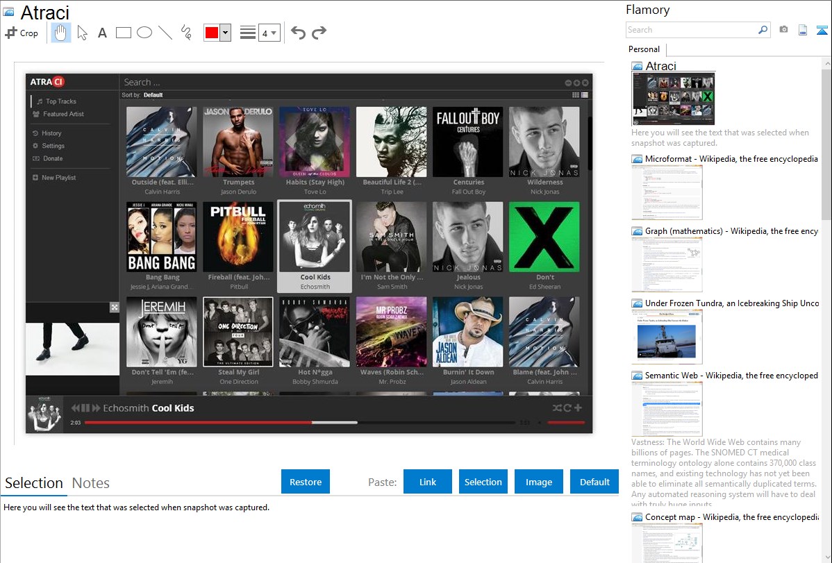Click the red color swatch
The image size is (832, 563).
coord(211,33)
